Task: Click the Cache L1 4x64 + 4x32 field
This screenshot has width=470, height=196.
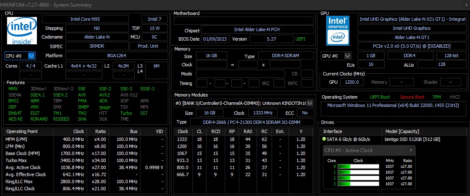Action: point(84,66)
